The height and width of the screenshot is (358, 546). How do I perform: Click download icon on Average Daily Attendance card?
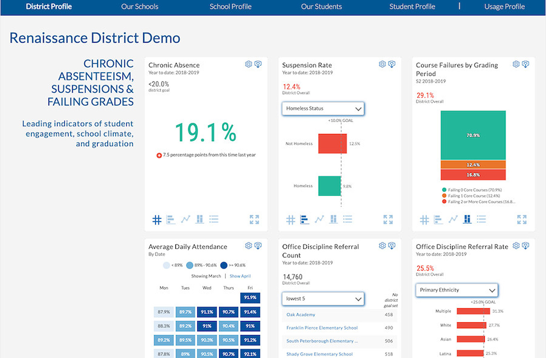(x=258, y=246)
